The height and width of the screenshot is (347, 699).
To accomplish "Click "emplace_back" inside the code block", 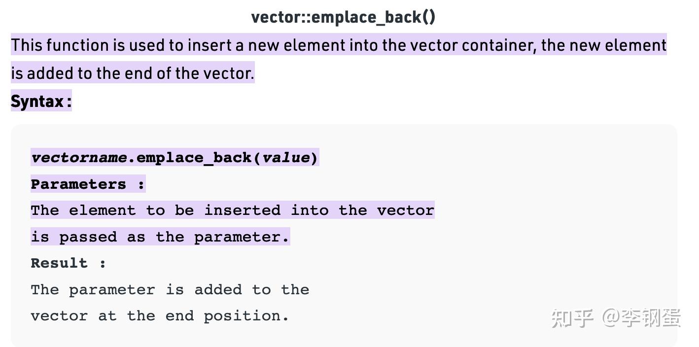I will point(194,158).
